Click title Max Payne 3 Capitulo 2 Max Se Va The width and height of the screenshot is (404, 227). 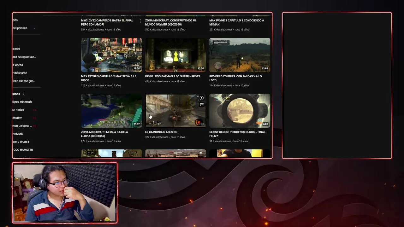pyautogui.click(x=109, y=78)
